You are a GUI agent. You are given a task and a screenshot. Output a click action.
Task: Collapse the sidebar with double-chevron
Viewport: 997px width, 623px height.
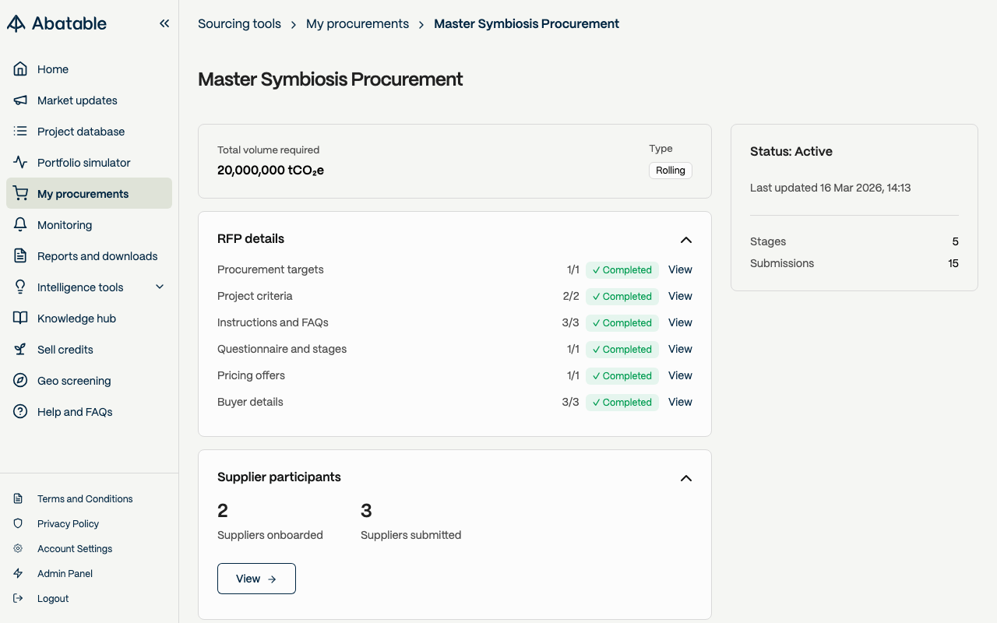click(x=164, y=23)
